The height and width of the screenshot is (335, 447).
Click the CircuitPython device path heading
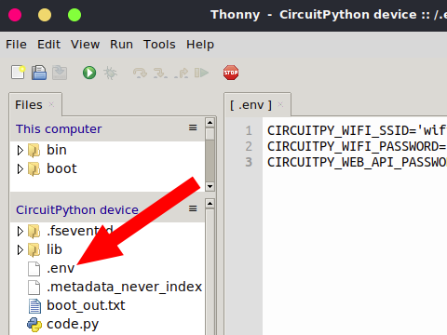point(77,210)
